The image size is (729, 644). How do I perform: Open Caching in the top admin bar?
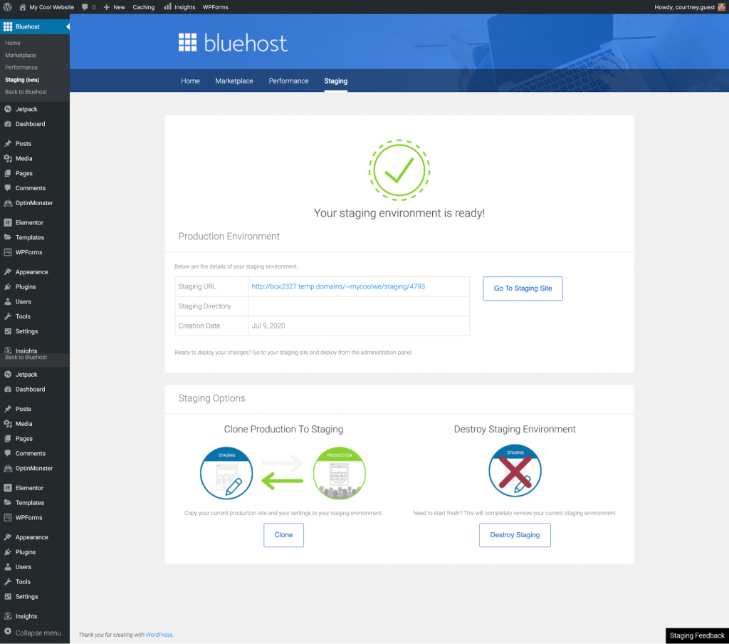pyautogui.click(x=144, y=7)
